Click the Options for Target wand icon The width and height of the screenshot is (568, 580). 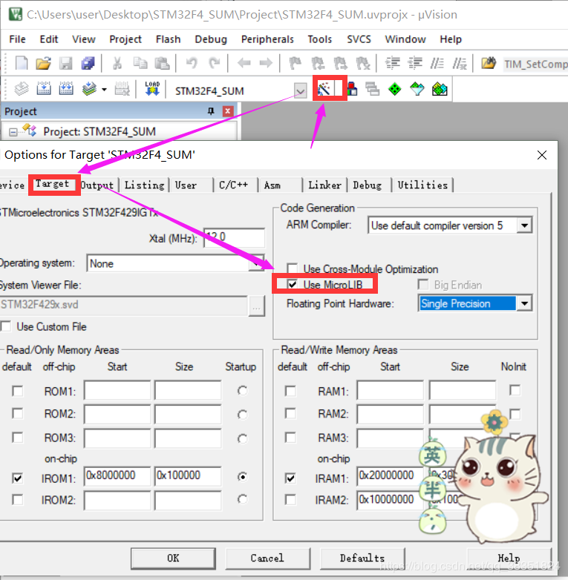[324, 90]
